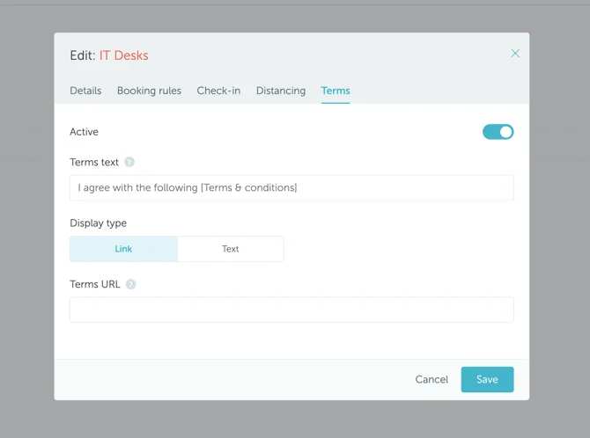Go to the Check-in tab

(x=218, y=91)
